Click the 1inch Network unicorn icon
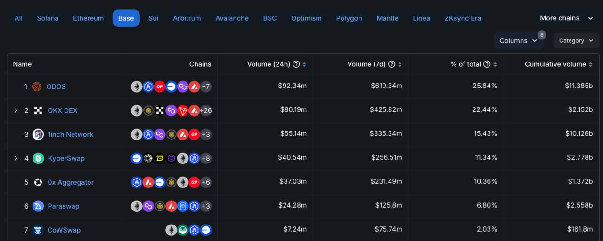 point(38,134)
